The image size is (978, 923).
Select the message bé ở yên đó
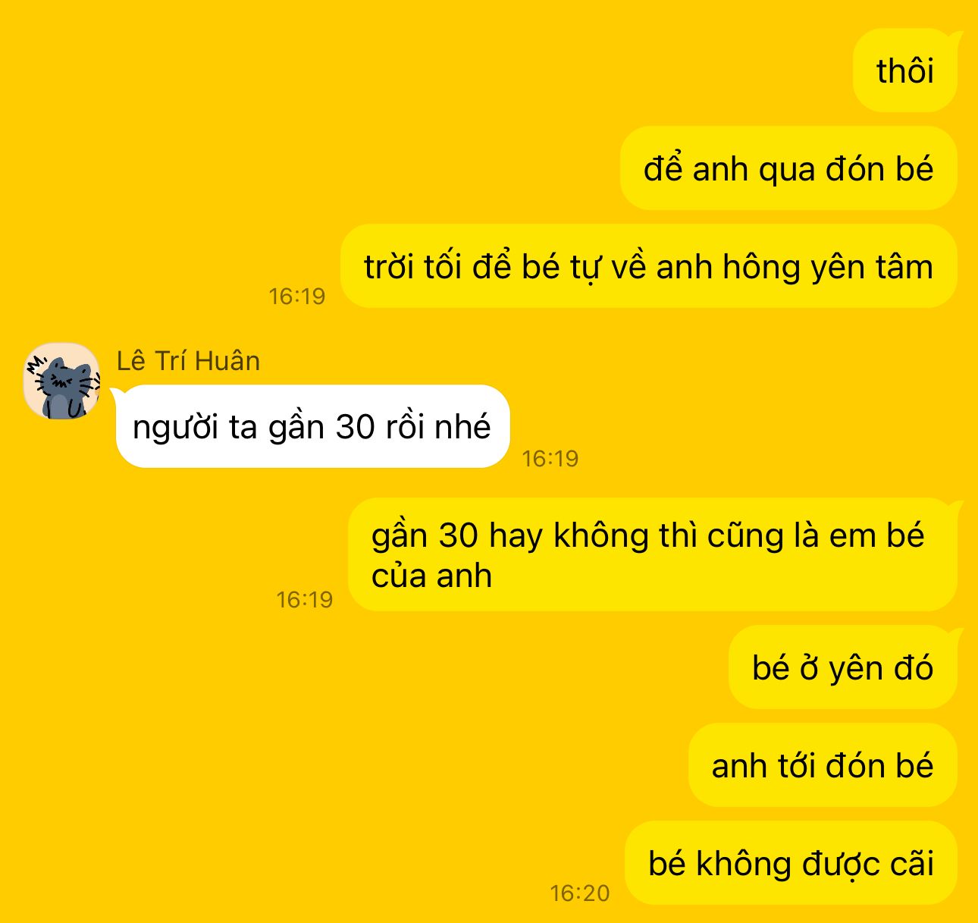point(842,667)
